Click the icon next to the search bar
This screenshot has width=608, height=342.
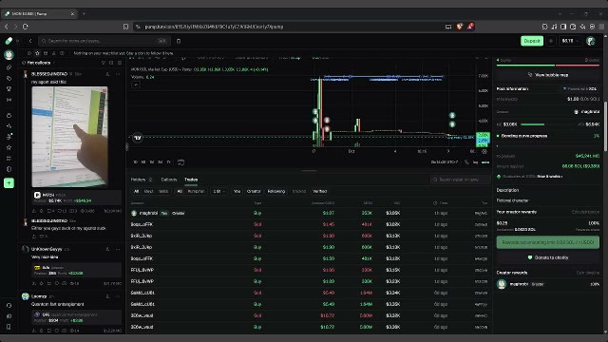(179, 41)
